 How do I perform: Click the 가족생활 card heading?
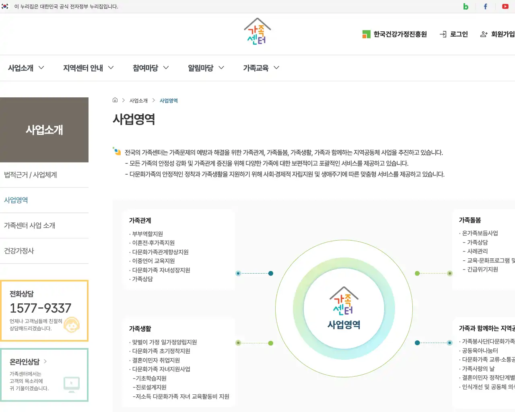point(140,329)
